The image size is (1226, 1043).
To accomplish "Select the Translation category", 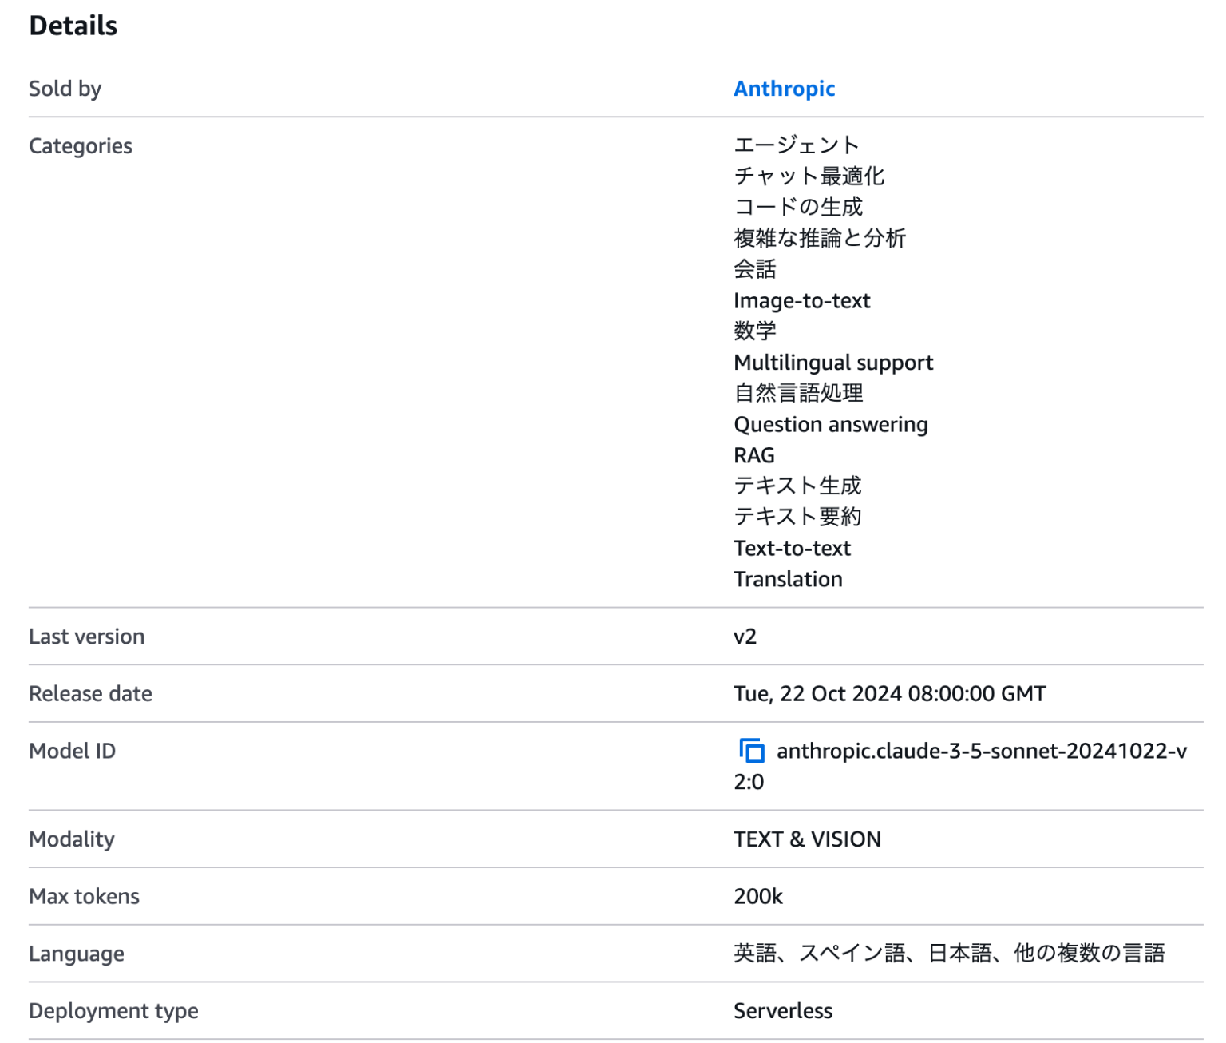I will click(x=789, y=579).
